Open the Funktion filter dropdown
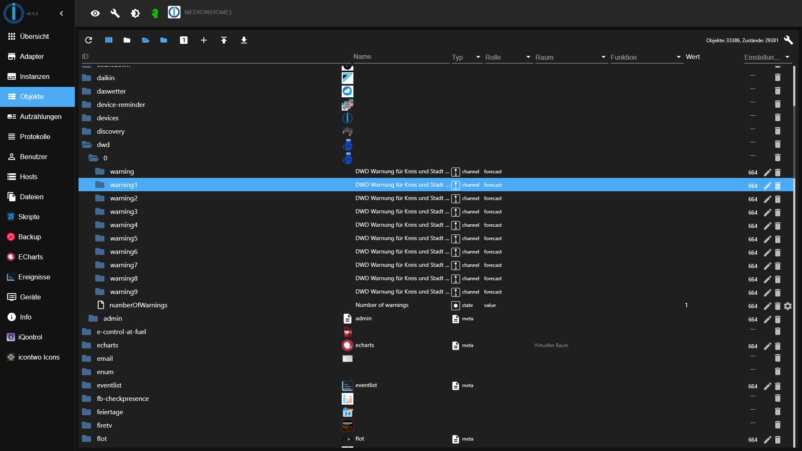The width and height of the screenshot is (802, 451). point(646,57)
